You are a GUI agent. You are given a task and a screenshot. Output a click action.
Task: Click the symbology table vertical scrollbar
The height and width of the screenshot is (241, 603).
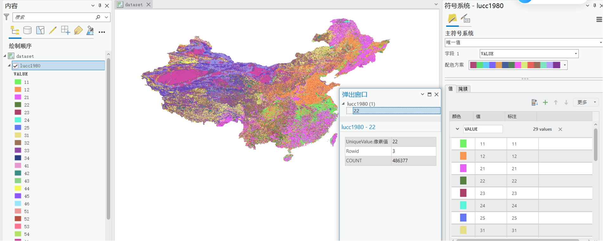point(595,144)
